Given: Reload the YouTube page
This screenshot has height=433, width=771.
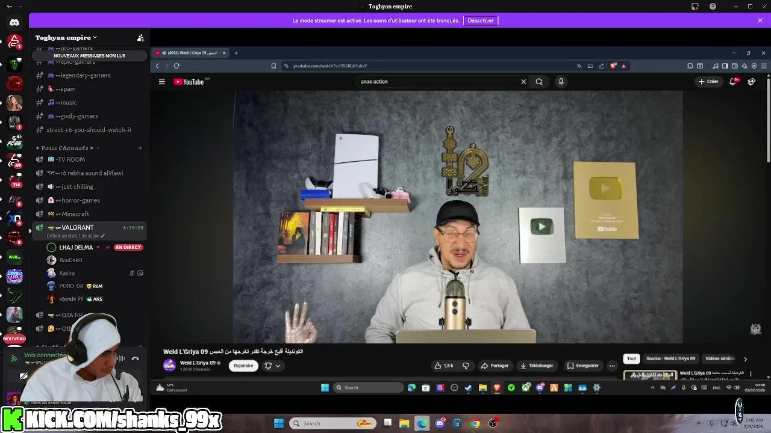Looking at the screenshot, I should [176, 66].
